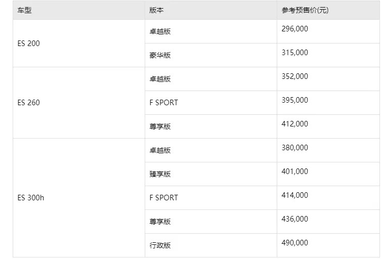The width and height of the screenshot is (383, 259).
Task: Click the 490,000 price value
Action: [x=295, y=243]
